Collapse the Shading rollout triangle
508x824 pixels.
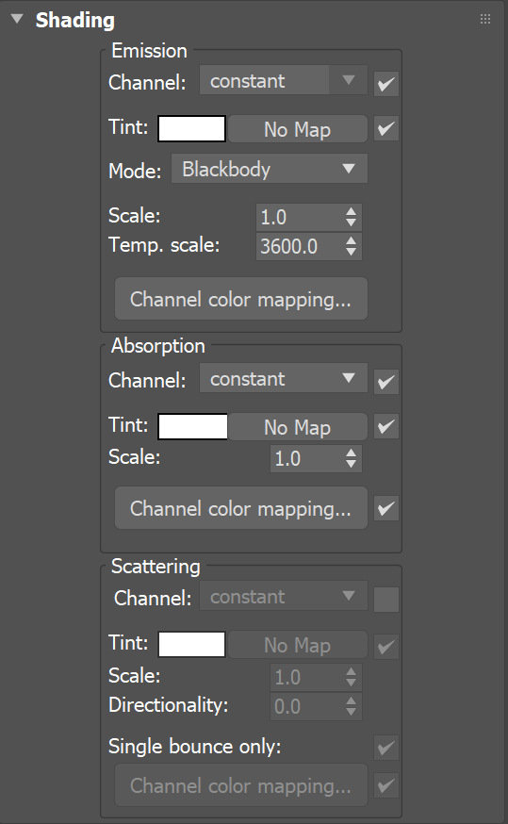17,20
